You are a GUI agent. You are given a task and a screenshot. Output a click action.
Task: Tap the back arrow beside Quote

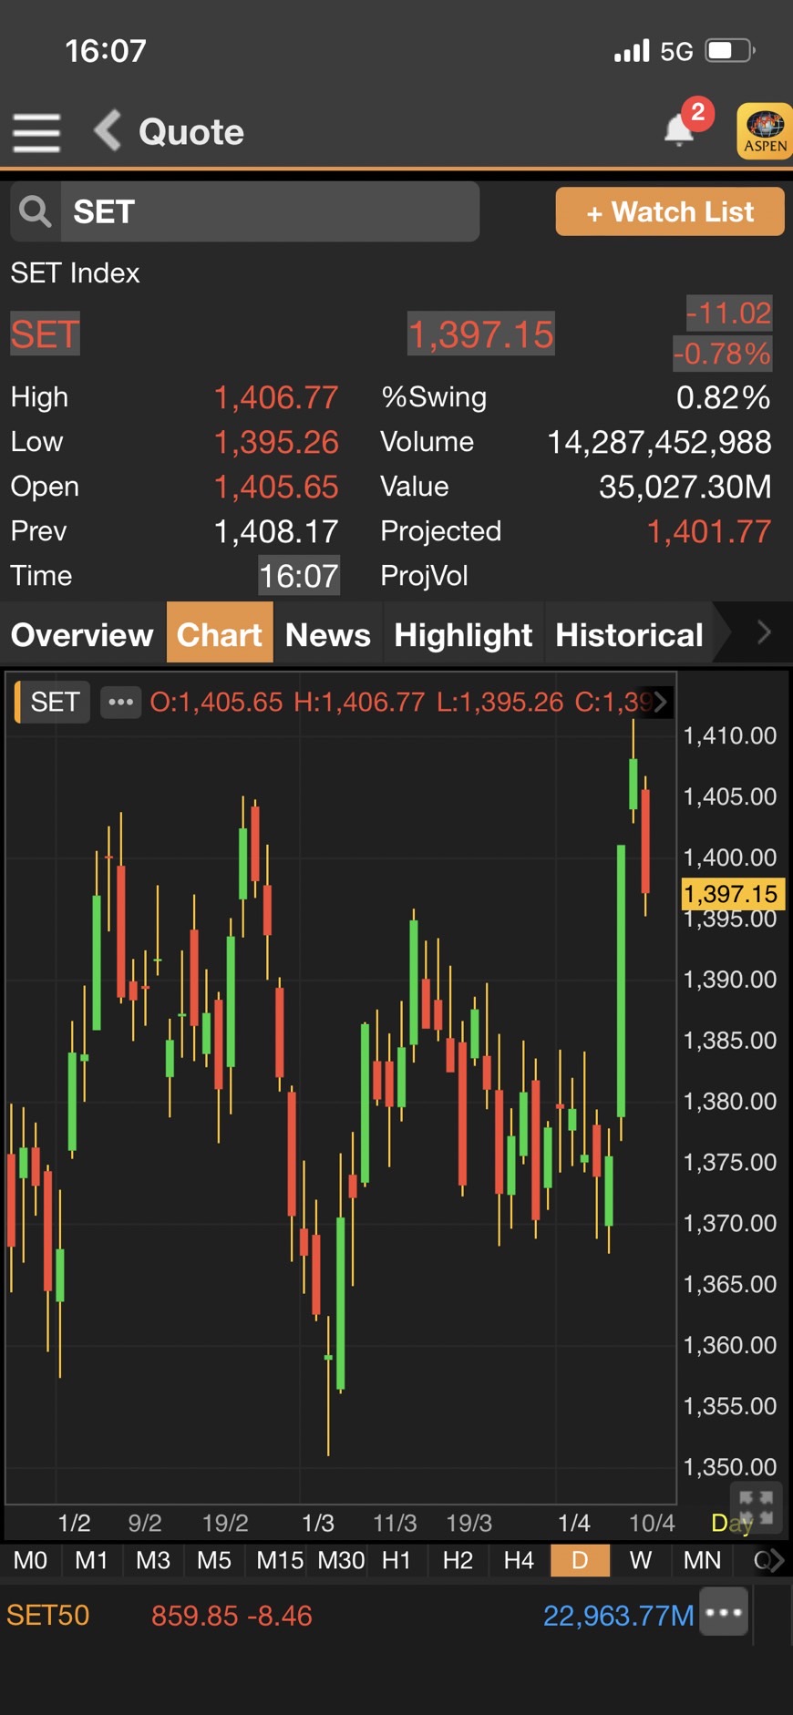108,131
